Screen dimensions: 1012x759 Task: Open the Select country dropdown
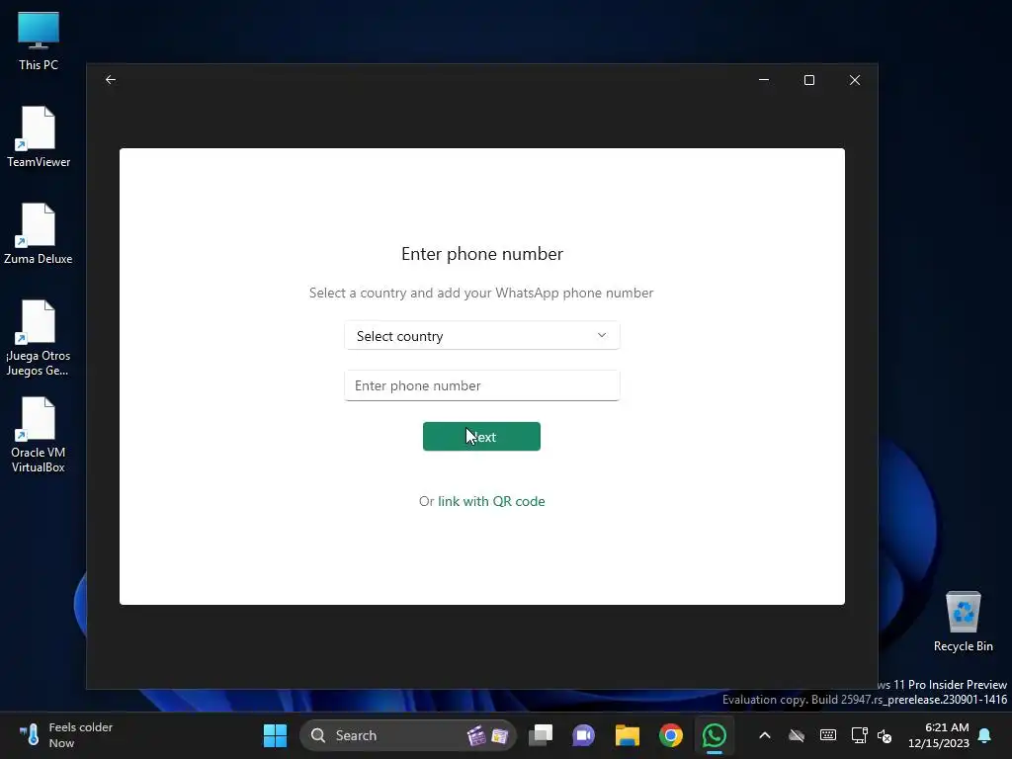pyautogui.click(x=481, y=336)
